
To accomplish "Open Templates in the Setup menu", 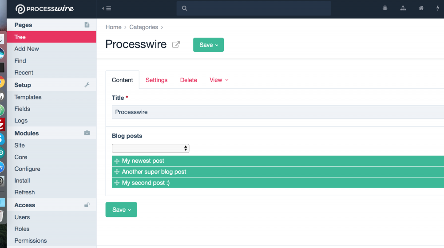I will tap(28, 97).
